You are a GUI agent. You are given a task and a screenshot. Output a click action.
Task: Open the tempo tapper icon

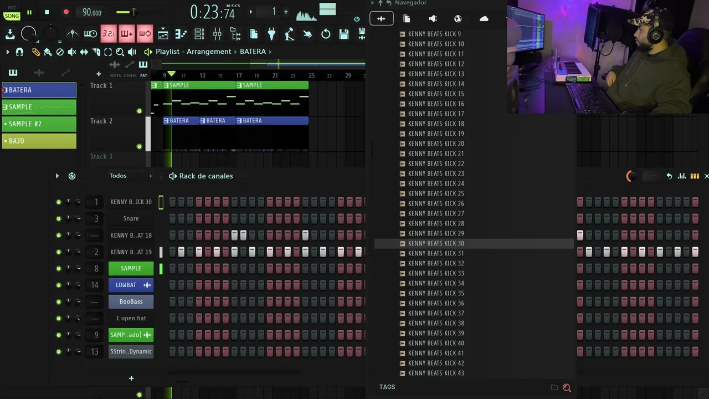289,34
